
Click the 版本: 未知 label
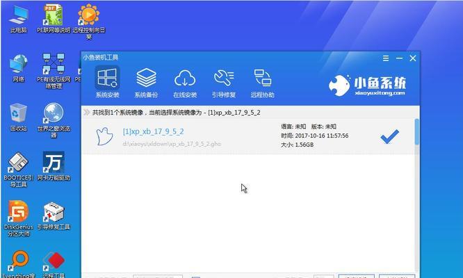324,126
